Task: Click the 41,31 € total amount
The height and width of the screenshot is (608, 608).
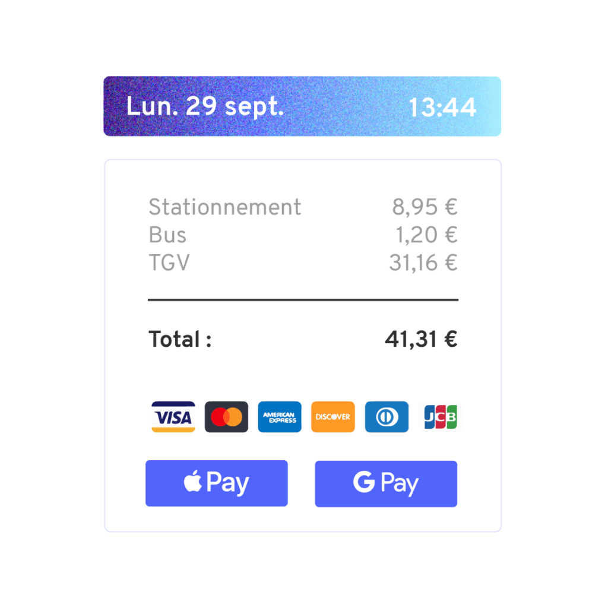Action: (x=421, y=339)
